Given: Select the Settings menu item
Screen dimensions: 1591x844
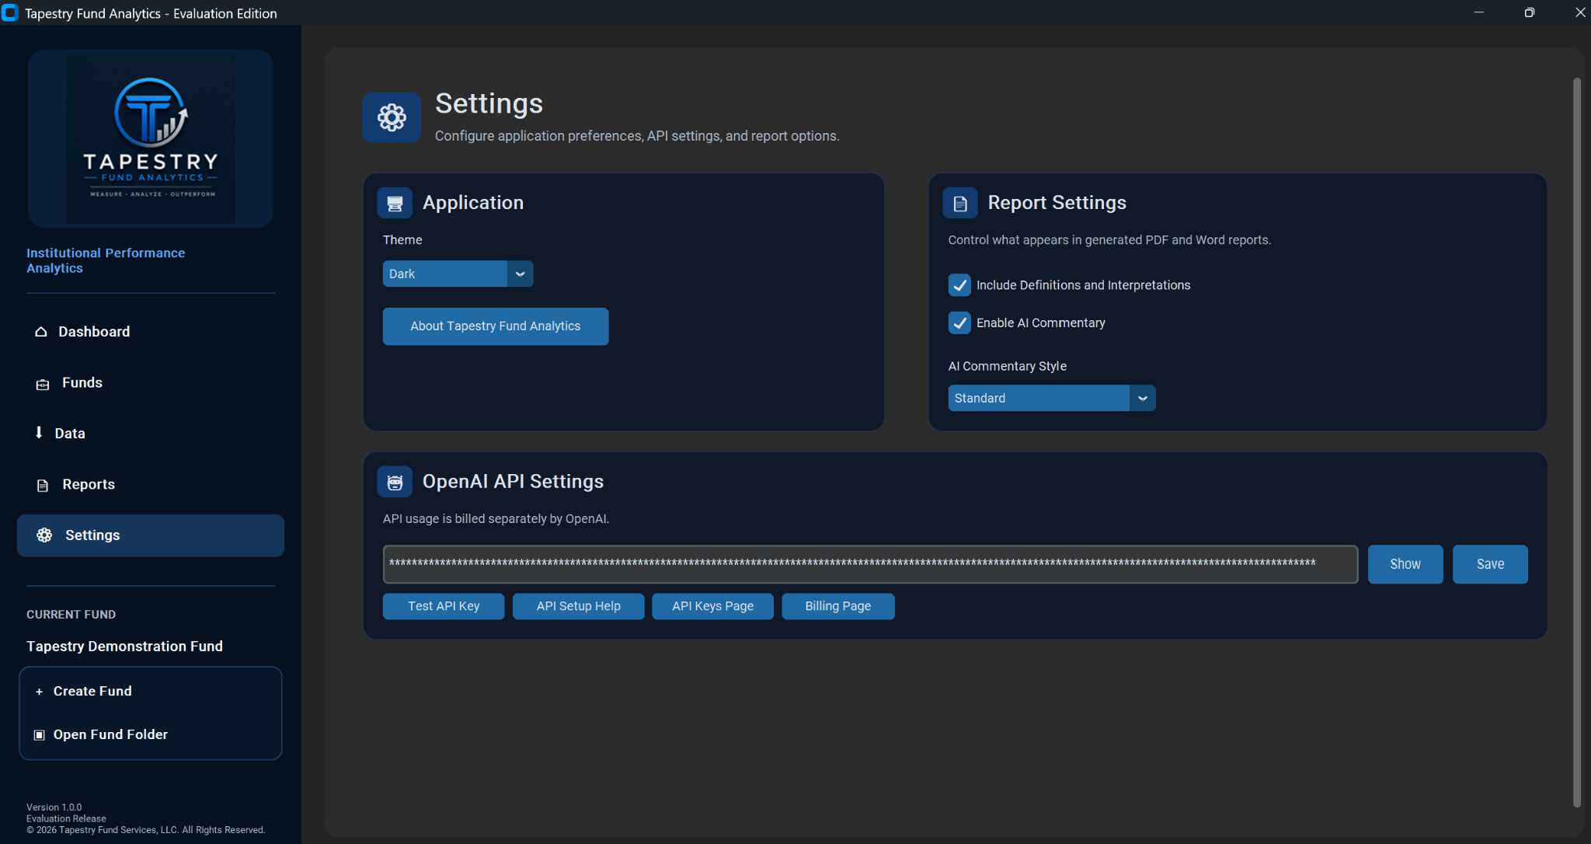Looking at the screenshot, I should [x=151, y=535].
